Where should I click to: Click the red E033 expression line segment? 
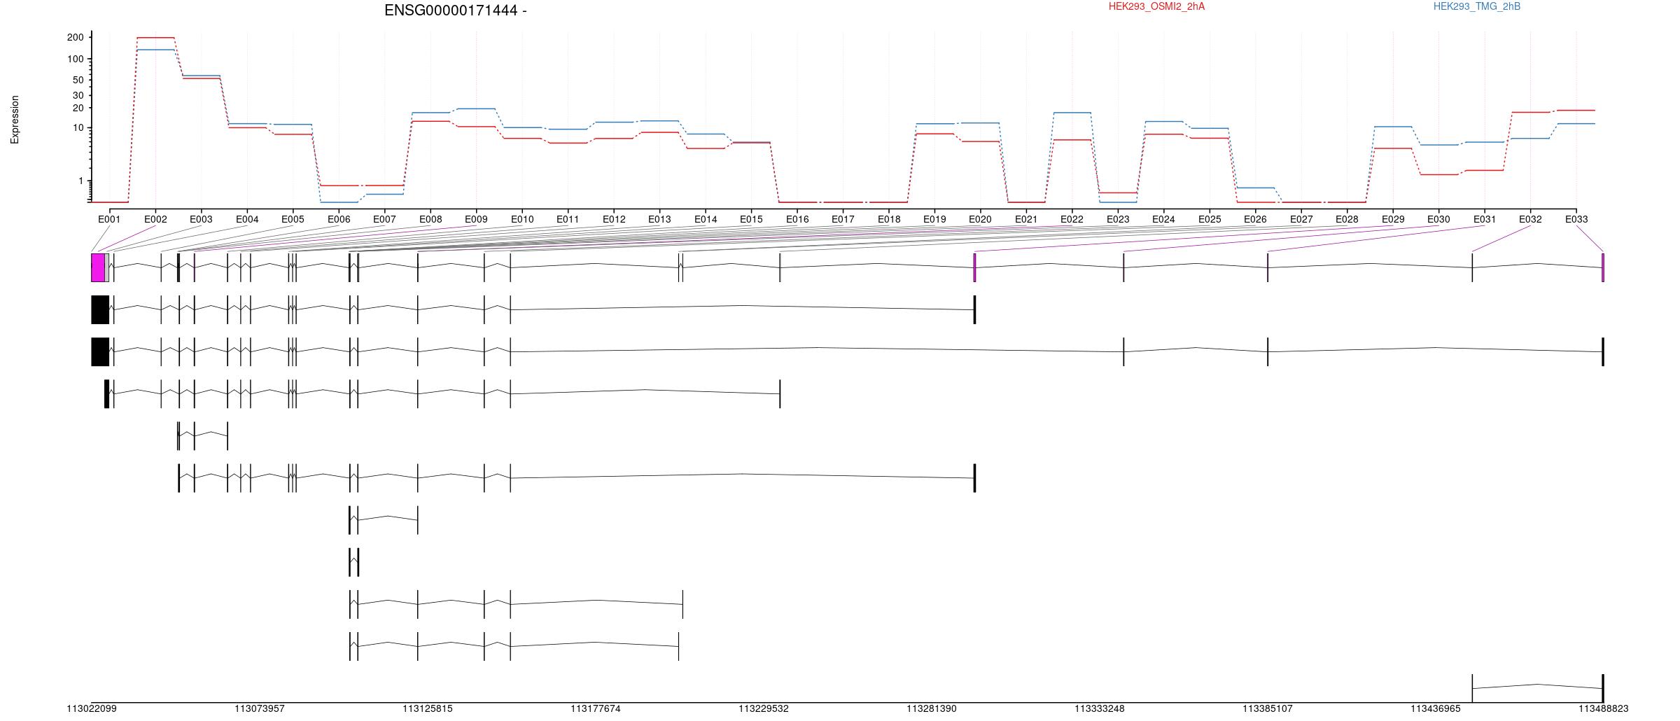[1576, 111]
